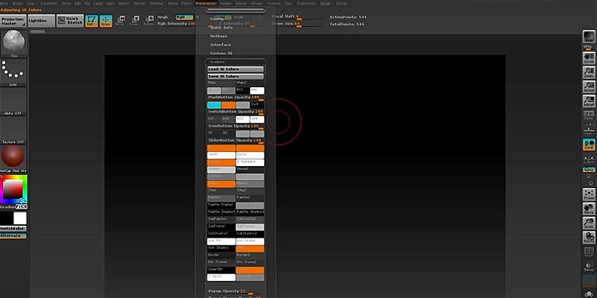Click the Rgb Intensity slider
Image resolution: width=597 pixels, height=298 pixels.
pos(176,24)
